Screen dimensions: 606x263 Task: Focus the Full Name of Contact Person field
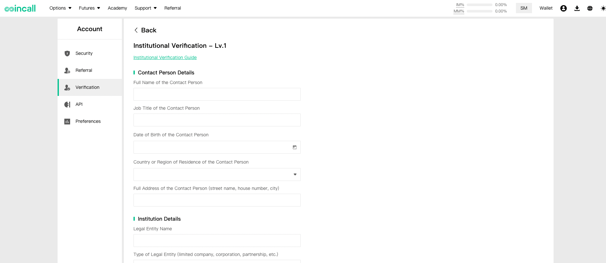(x=217, y=94)
